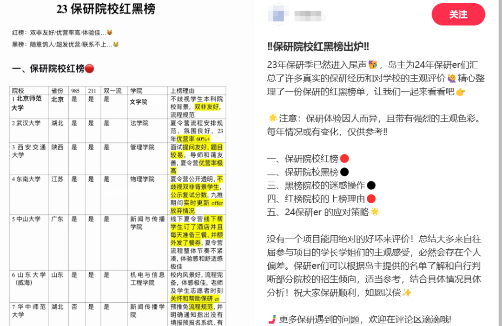This screenshot has height=326, width=502.
Task: Click the red 关注 follow button
Action: [458, 14]
